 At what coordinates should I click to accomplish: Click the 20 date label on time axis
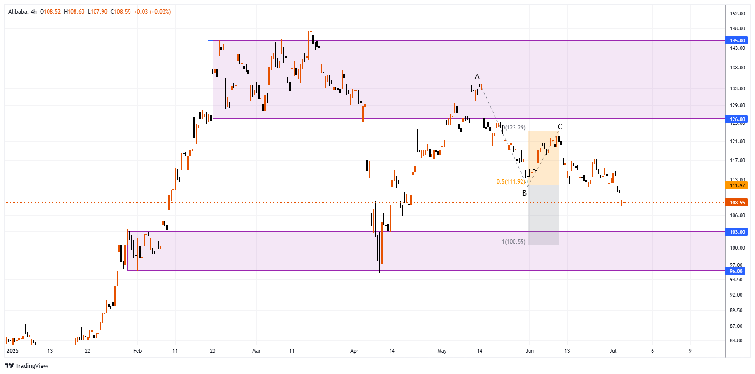[x=213, y=351]
